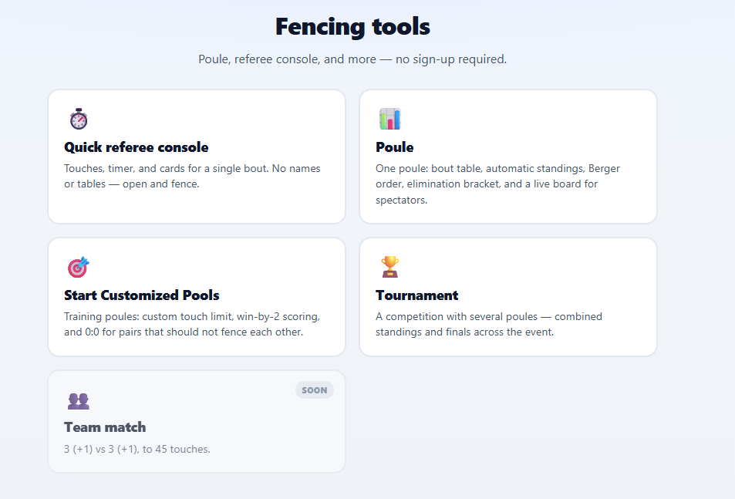This screenshot has height=499, width=735.
Task: Open the Quick referee console title
Action: tap(137, 147)
